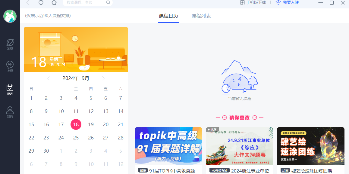Image resolution: width=349 pixels, height=174 pixels.
Task: Select the 课表 schedule sidebar icon
Action: click(10, 89)
